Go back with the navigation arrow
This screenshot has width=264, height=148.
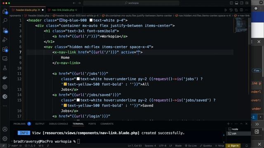point(74,3)
